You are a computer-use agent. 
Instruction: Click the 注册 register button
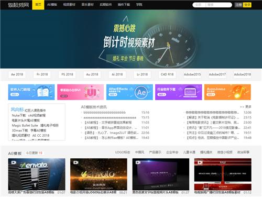tap(239, 5)
